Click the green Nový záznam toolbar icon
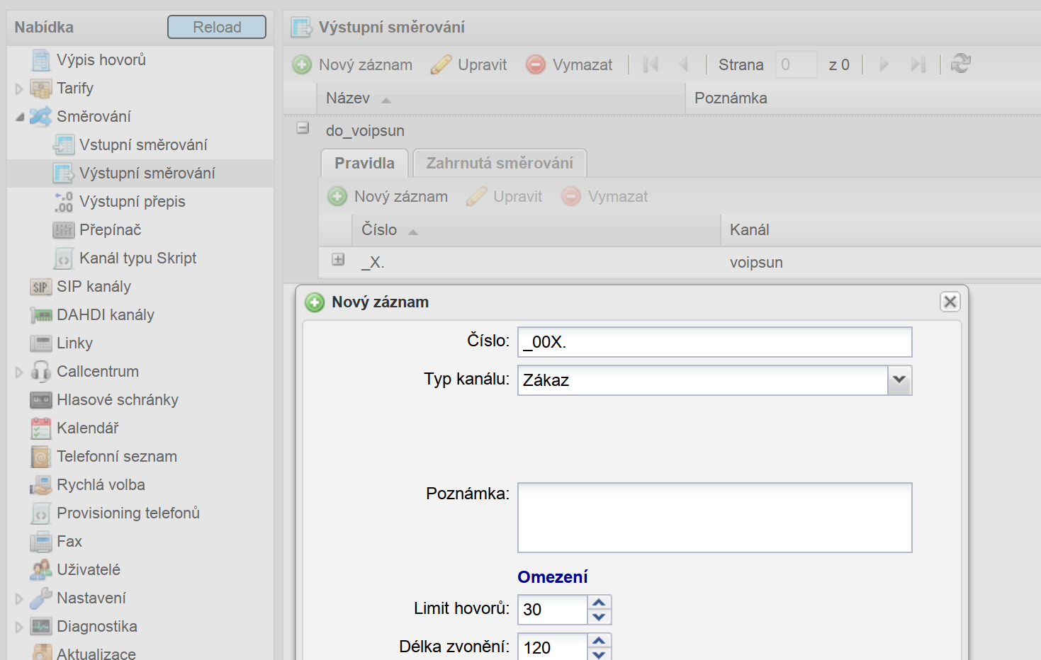1041x660 pixels. pos(302,64)
